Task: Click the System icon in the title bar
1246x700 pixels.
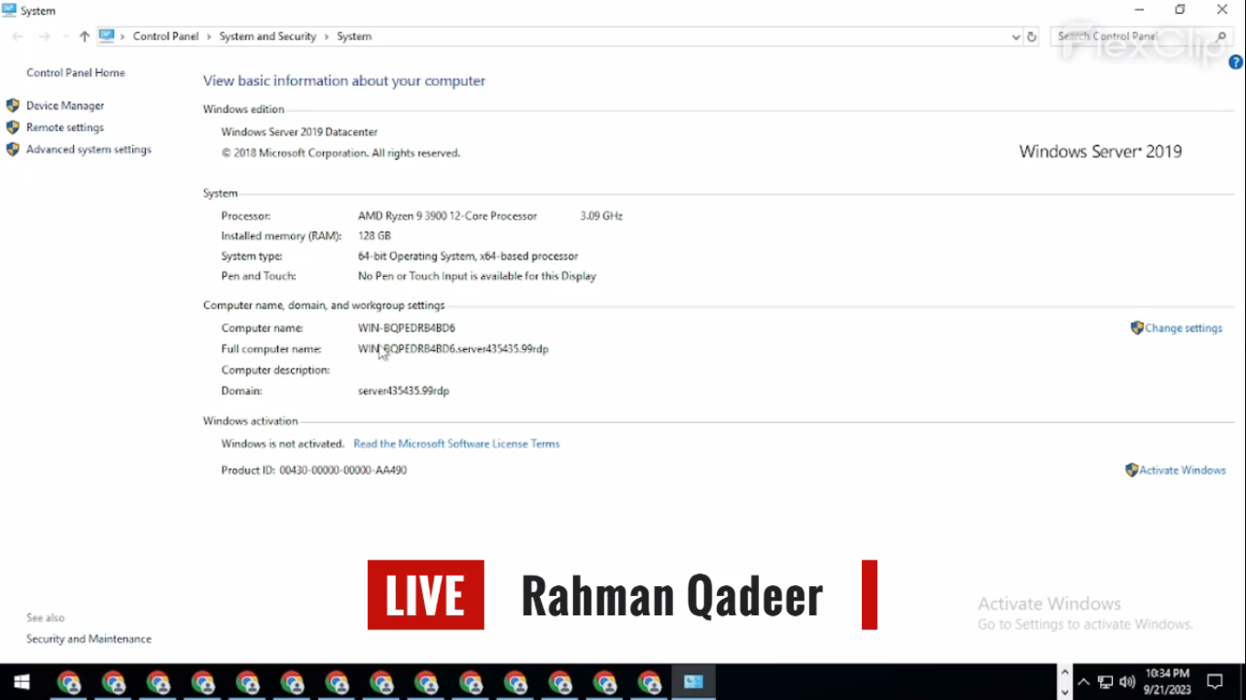Action: 9,11
